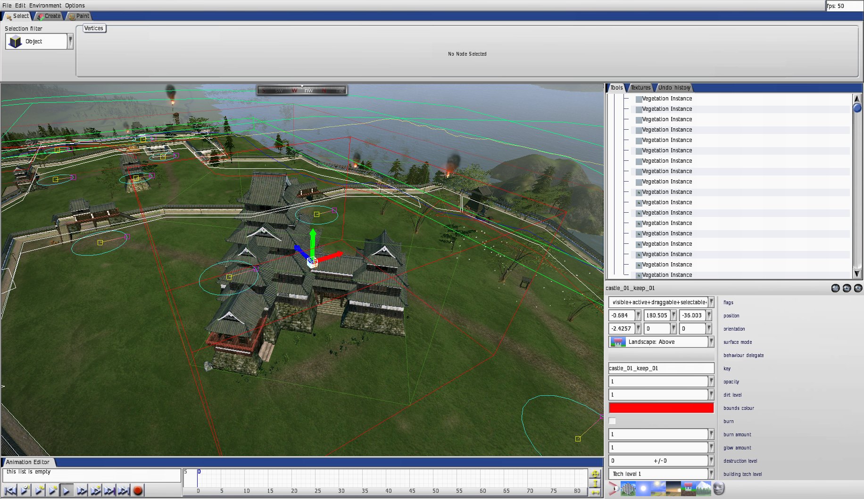Click the red bounds colour swatch
Image resolution: width=864 pixels, height=499 pixels.
tap(661, 408)
